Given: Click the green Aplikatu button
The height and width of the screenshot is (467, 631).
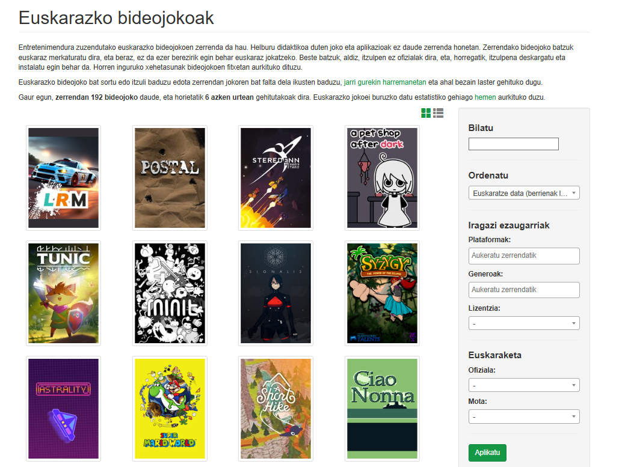Looking at the screenshot, I should pos(487,453).
